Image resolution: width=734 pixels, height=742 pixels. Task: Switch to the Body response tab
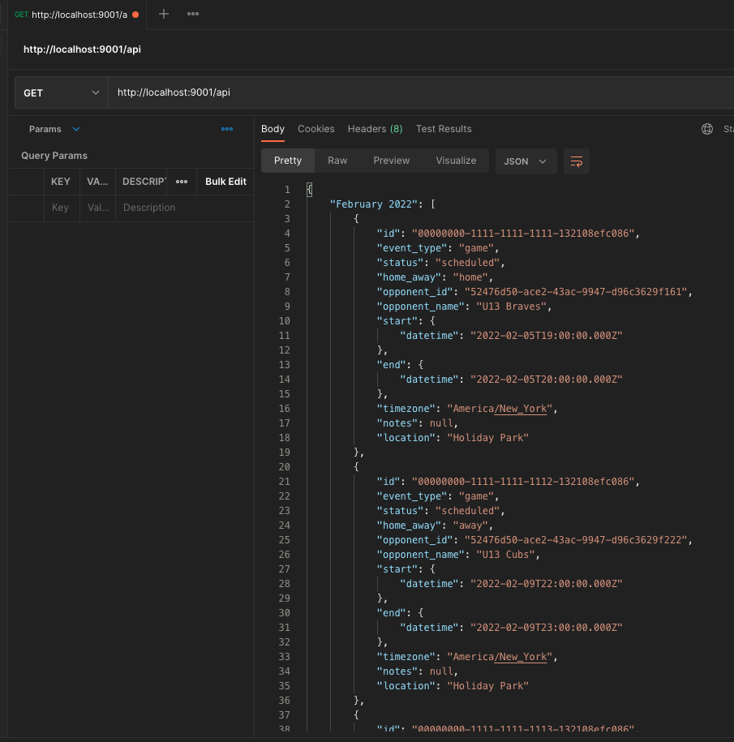[x=273, y=129]
